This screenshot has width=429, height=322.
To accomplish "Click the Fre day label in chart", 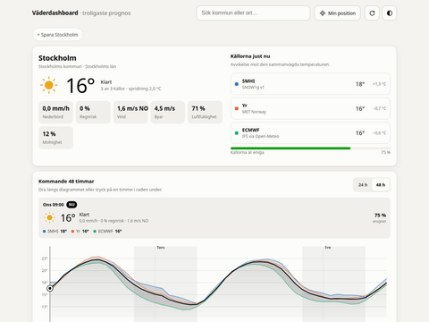I will click(328, 248).
